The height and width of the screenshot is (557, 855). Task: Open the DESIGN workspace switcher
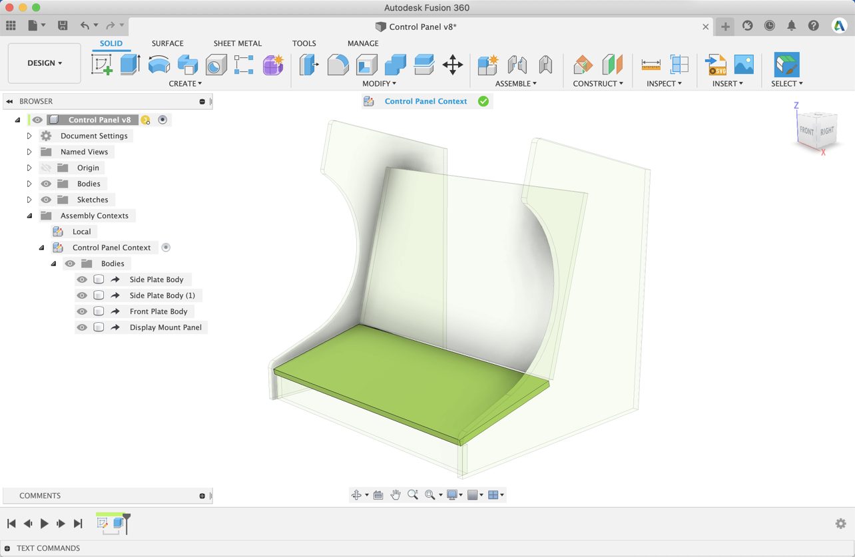[44, 63]
